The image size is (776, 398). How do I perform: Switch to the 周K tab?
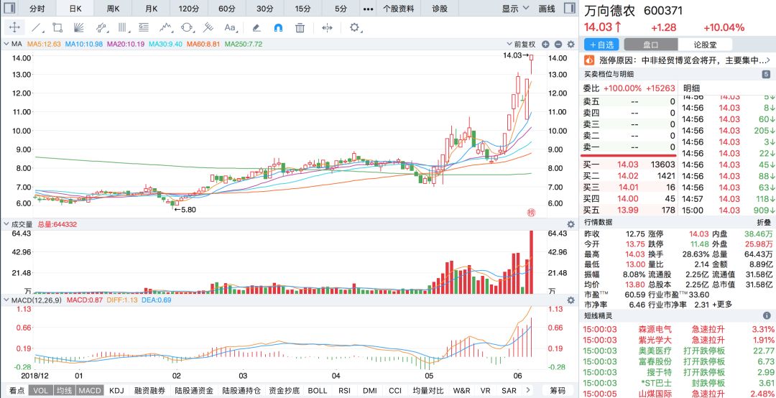point(114,9)
